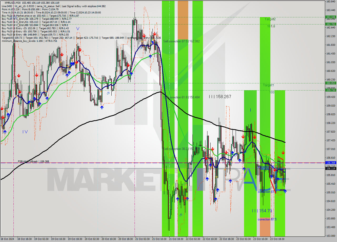Click the XMRUSD,M30 symbol title
Image resolution: width=337 pixels, height=242 pixels.
click(x=12, y=3)
